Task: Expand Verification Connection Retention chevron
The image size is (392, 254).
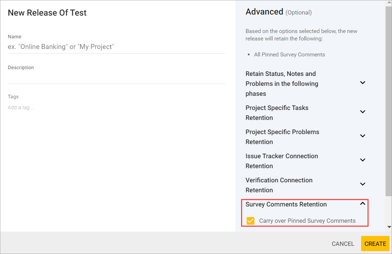Action: click(363, 184)
